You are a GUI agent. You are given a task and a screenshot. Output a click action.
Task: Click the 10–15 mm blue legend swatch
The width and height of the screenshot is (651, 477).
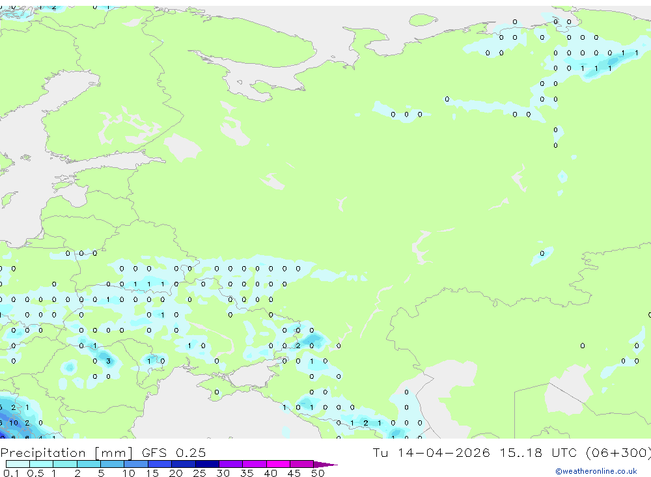pos(136,464)
